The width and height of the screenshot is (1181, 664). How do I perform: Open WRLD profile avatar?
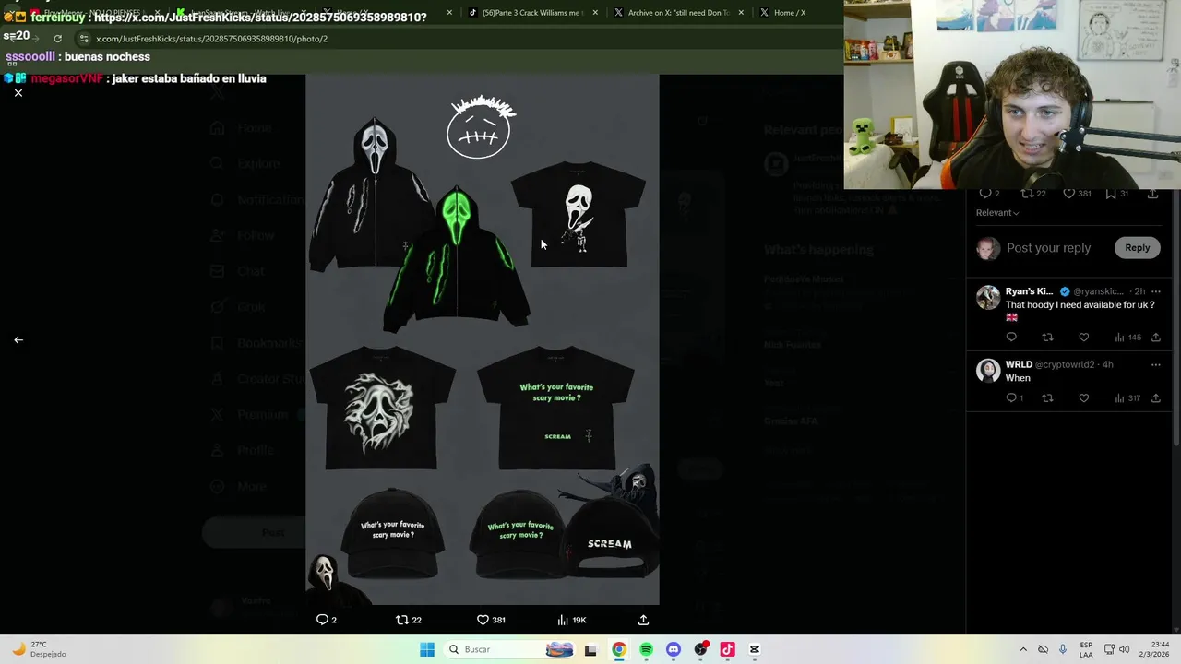point(988,371)
